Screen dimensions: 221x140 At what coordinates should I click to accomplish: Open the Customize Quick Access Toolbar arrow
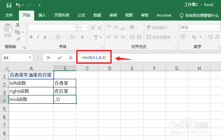[x=39, y=5]
